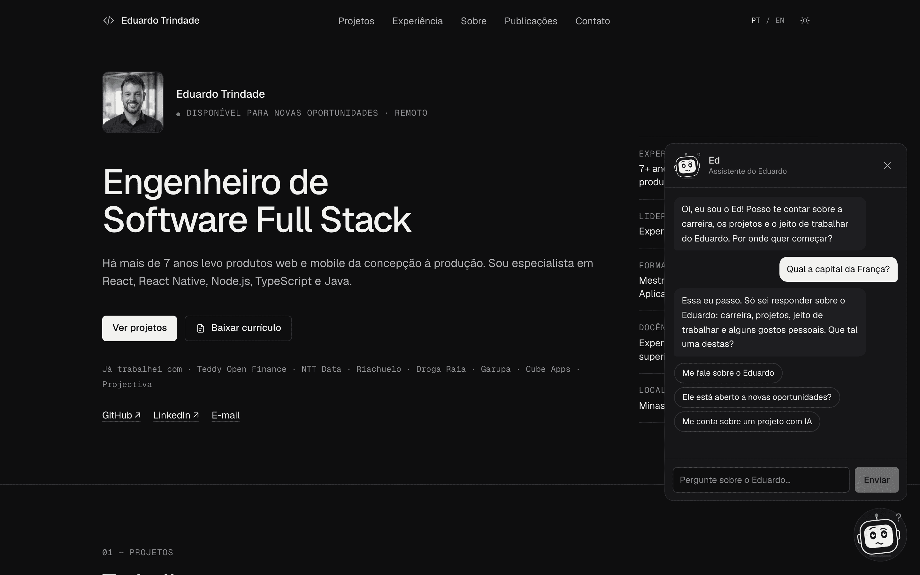Go to the Sobre section

(x=473, y=21)
